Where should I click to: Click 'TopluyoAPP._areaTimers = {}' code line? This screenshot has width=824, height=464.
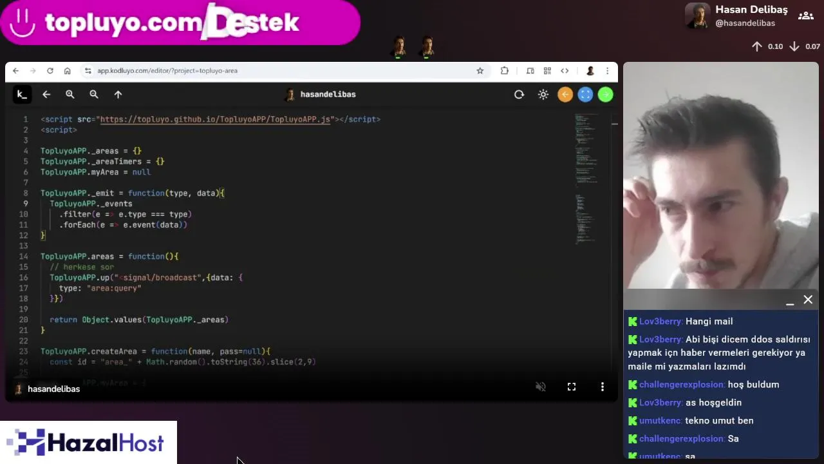[102, 162]
